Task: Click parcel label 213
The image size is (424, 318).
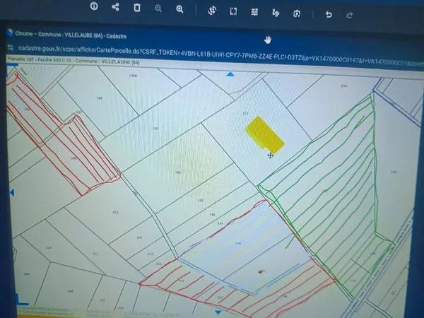Action: pyautogui.click(x=150, y=254)
